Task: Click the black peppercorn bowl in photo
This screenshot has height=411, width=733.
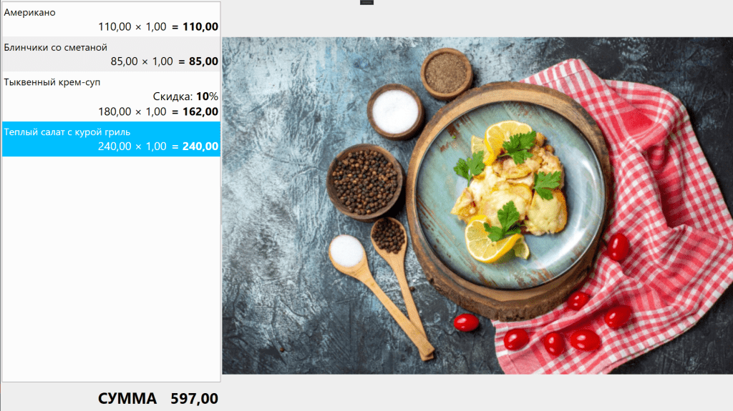Action: (x=365, y=182)
